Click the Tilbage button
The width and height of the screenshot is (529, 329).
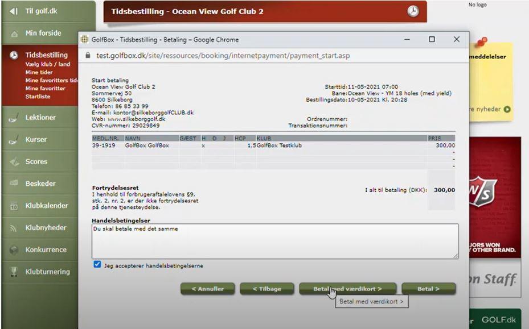click(267, 289)
